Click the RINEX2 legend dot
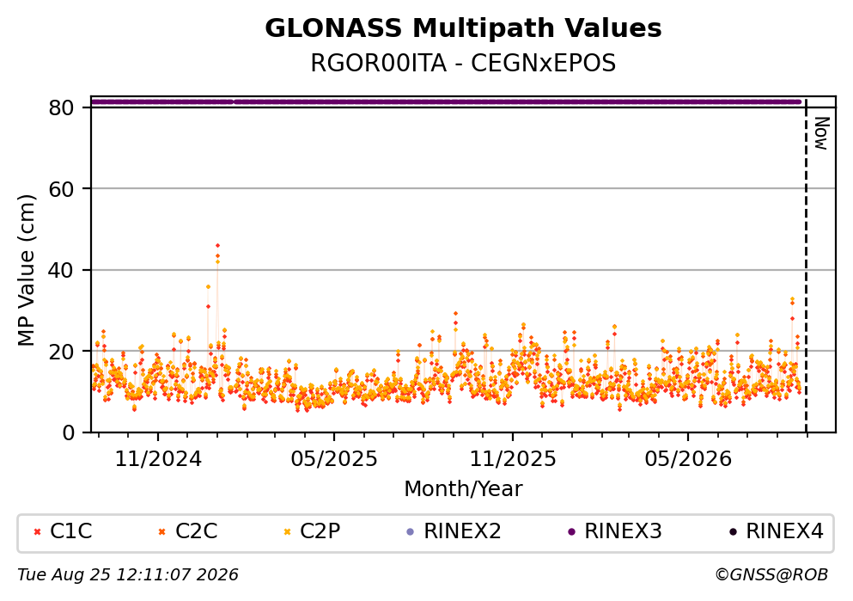 tap(411, 532)
